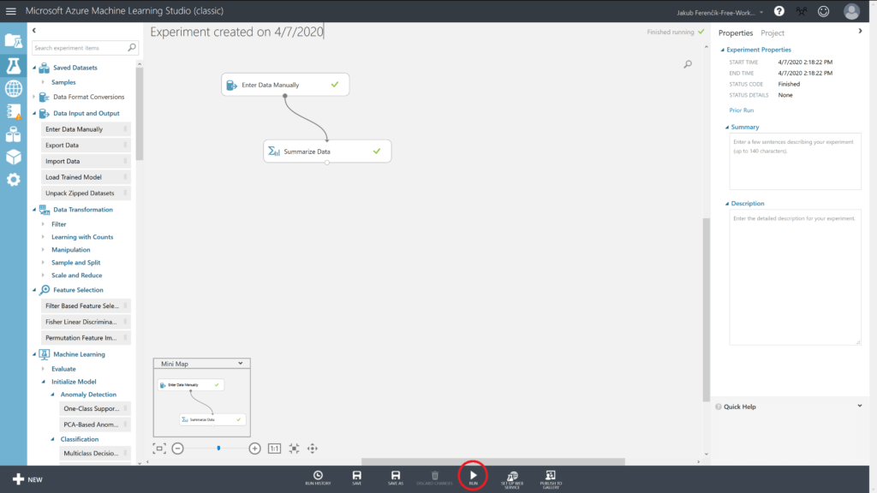Collapse the Feature Selection node

point(34,290)
